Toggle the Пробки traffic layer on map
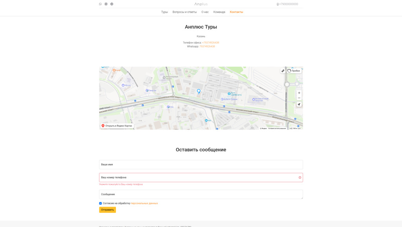402x227 pixels. pyautogui.click(x=294, y=71)
